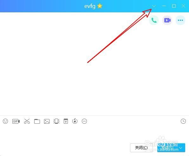Send a window shake with the phone icon
189x156 pixels.
click(x=56, y=121)
